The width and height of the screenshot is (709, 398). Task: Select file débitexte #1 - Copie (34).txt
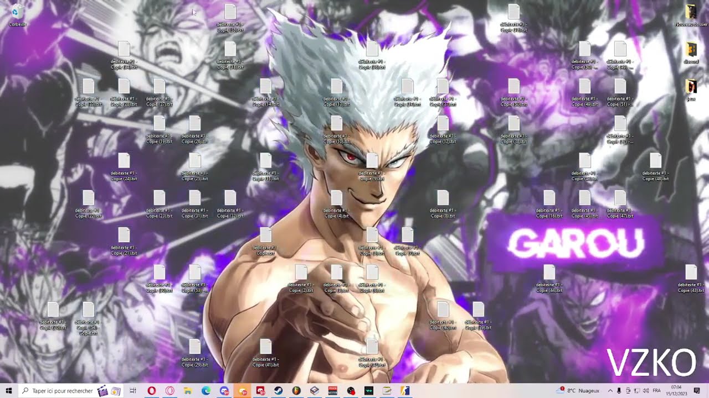(124, 56)
